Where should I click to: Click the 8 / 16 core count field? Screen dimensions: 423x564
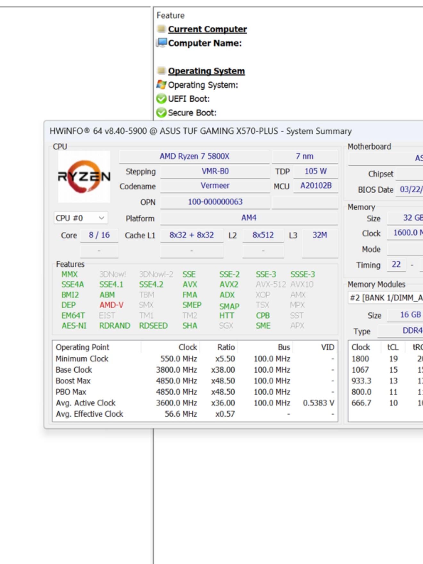pyautogui.click(x=99, y=235)
